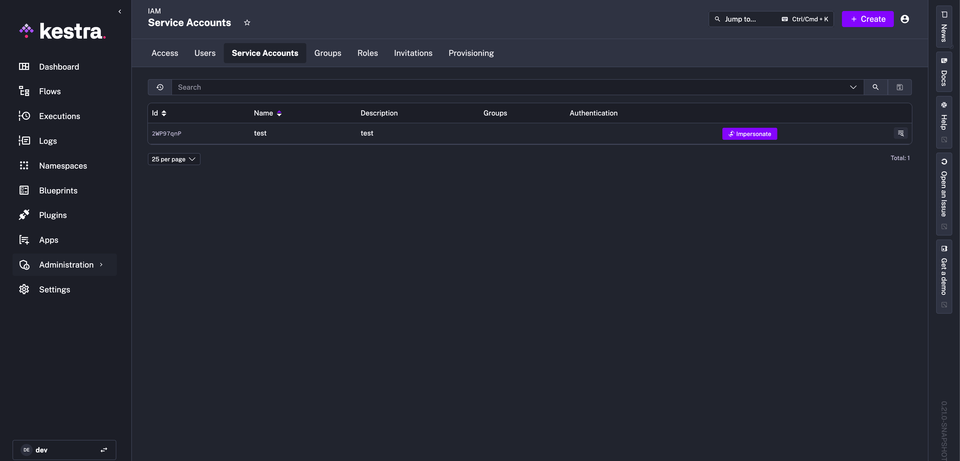Open the Dashboard from the sidebar
Viewport: 960px width, 461px height.
click(58, 66)
